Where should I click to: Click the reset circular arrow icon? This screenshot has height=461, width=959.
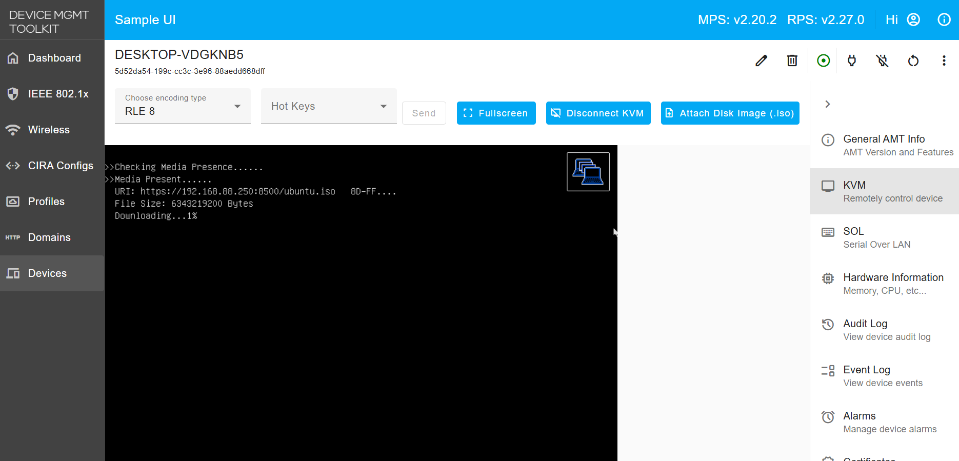[913, 61]
